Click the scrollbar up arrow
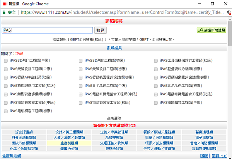This screenshot has height=159, width=232. point(230,19)
